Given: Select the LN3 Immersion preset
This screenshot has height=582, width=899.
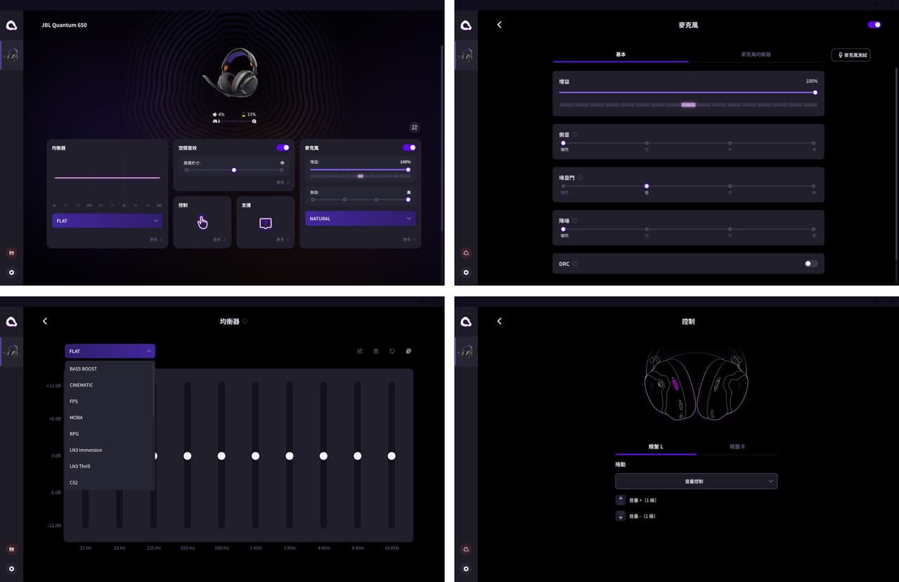Looking at the screenshot, I should 108,450.
